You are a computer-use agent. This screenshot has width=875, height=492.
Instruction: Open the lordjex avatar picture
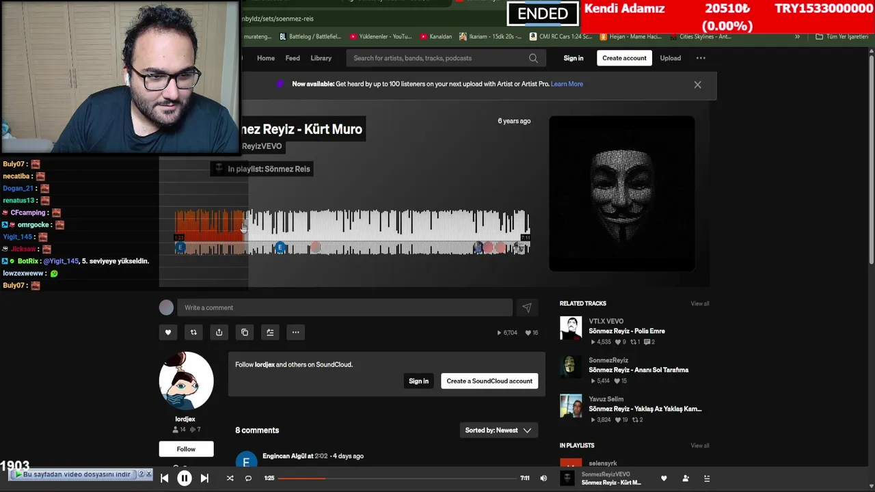[x=186, y=380]
